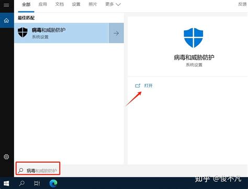
Task: Click 病毒和威胁防护 title in preview pane
Action: click(194, 57)
